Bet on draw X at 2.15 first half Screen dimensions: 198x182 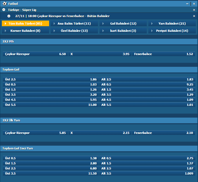coord(100,133)
